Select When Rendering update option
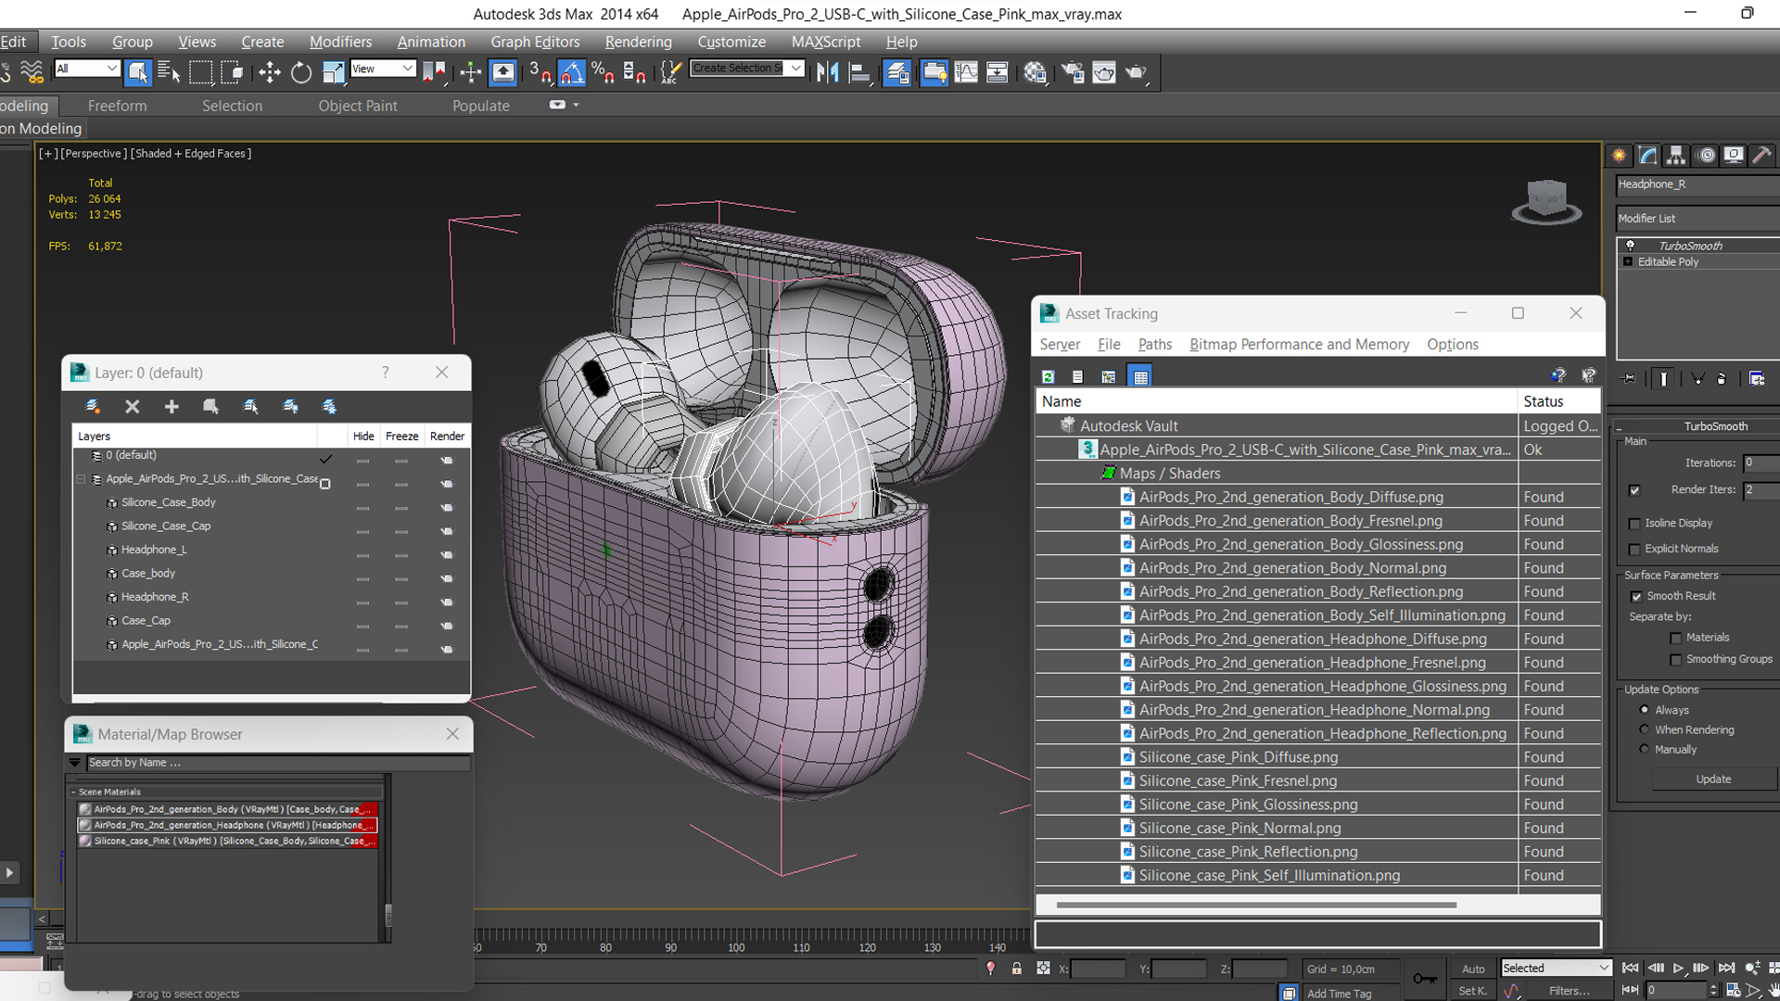Viewport: 1780px width, 1001px height. click(1645, 729)
